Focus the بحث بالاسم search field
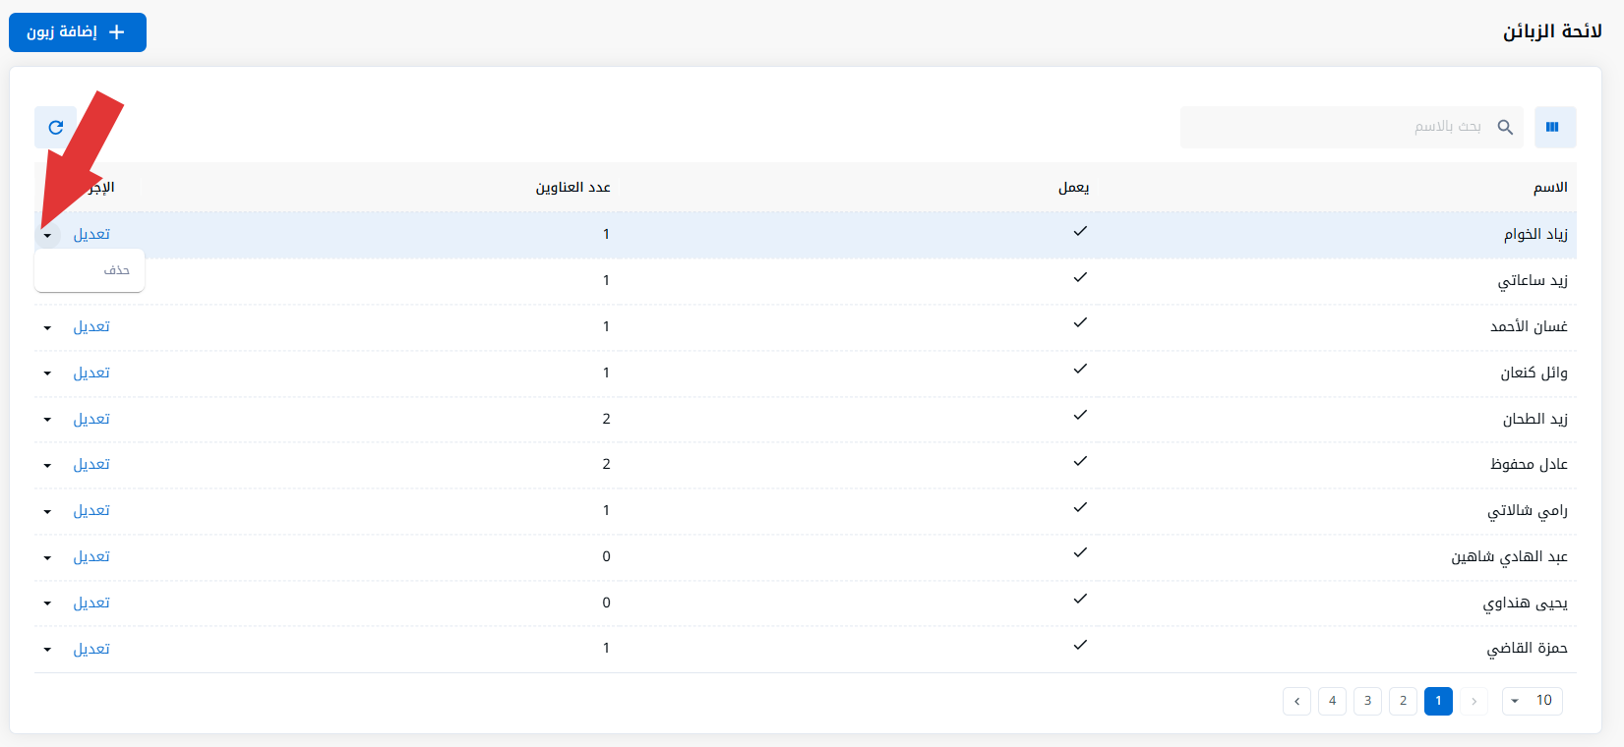 (x=1352, y=127)
